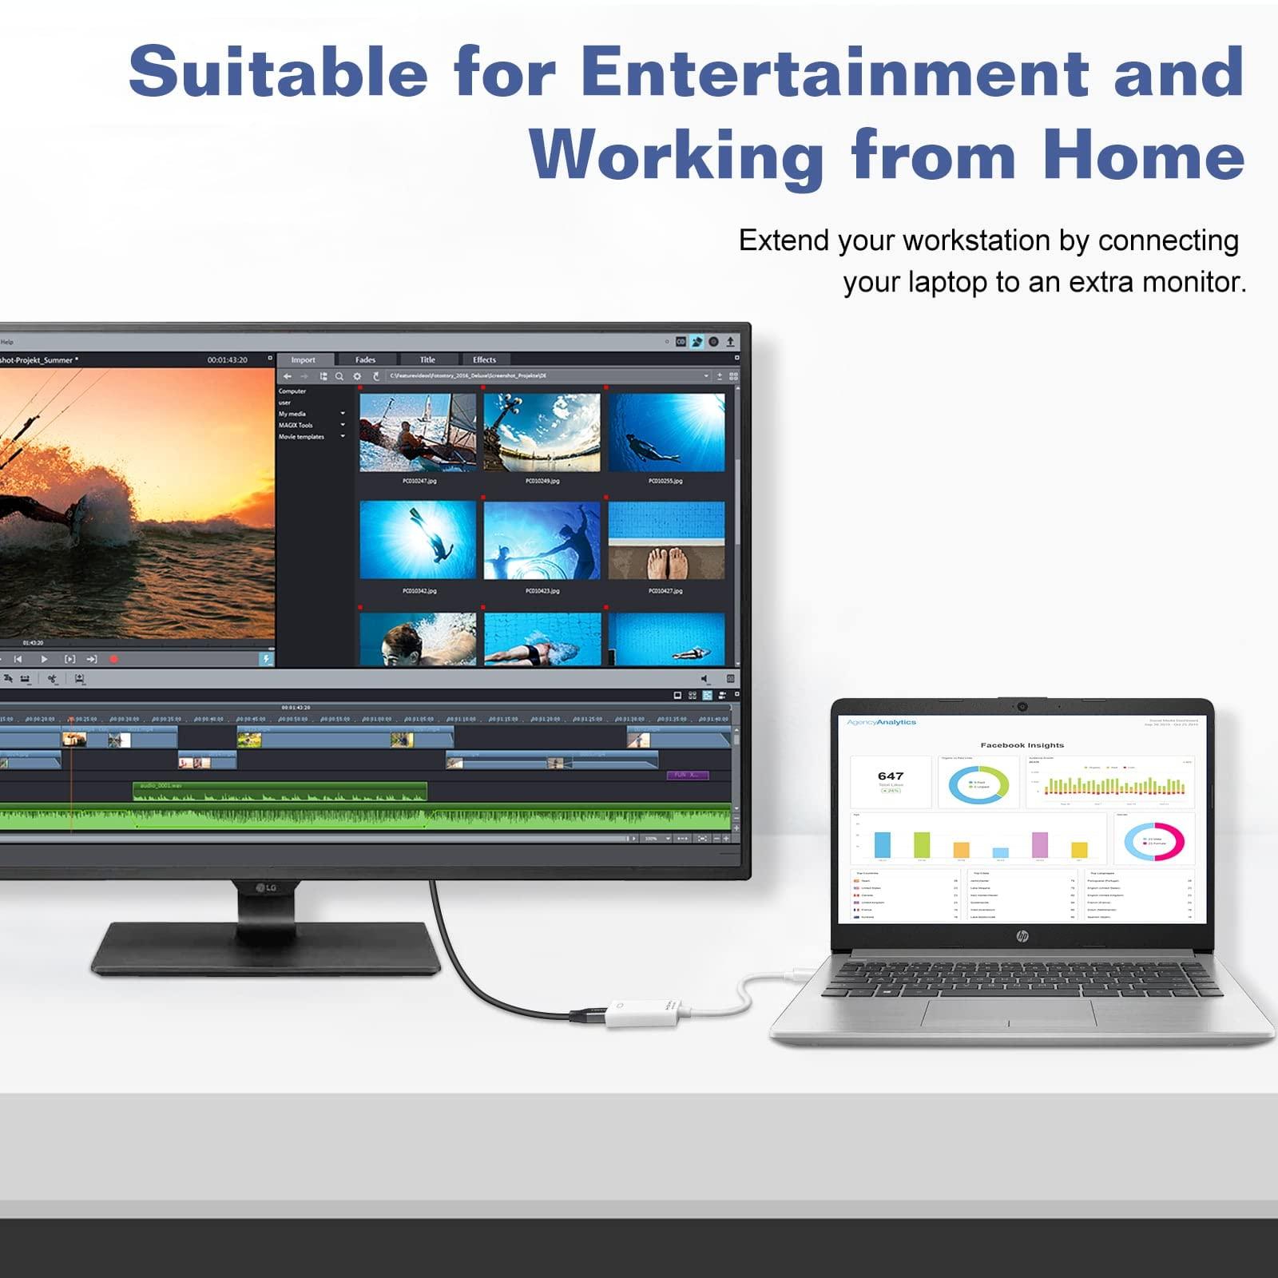This screenshot has height=1278, width=1278.
Task: Jump to beginning with skip-back button
Action: click(18, 659)
